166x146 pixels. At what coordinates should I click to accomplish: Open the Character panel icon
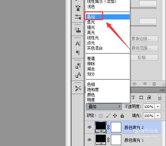(x=78, y=44)
